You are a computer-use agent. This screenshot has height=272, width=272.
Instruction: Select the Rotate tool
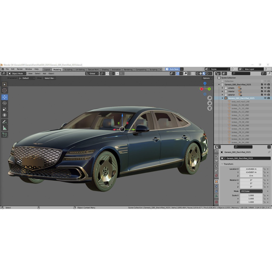coord(5,103)
